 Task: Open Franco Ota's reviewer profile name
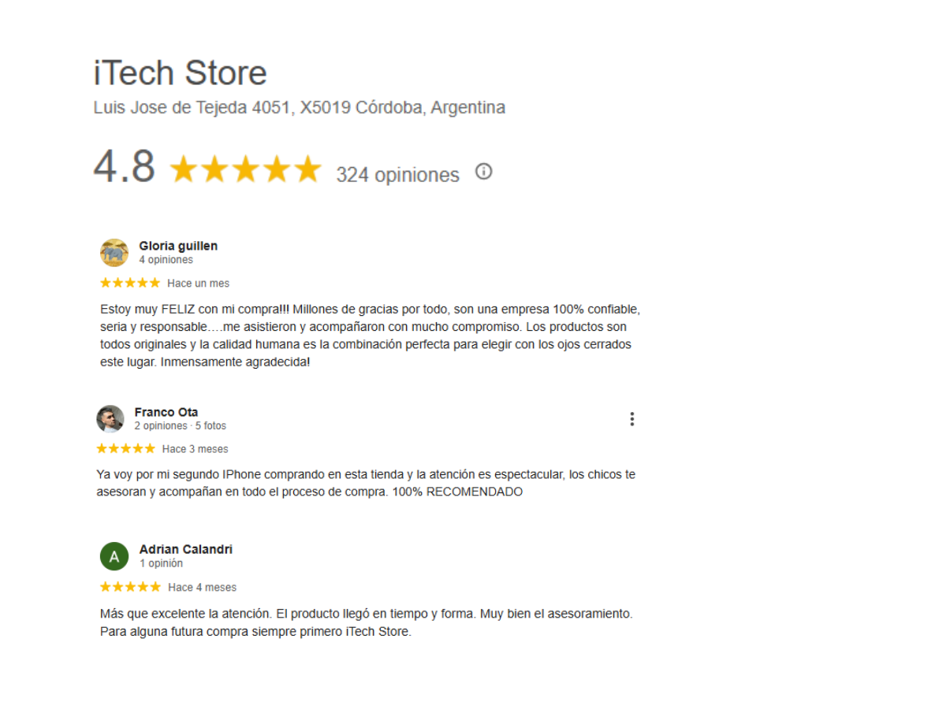click(x=166, y=412)
